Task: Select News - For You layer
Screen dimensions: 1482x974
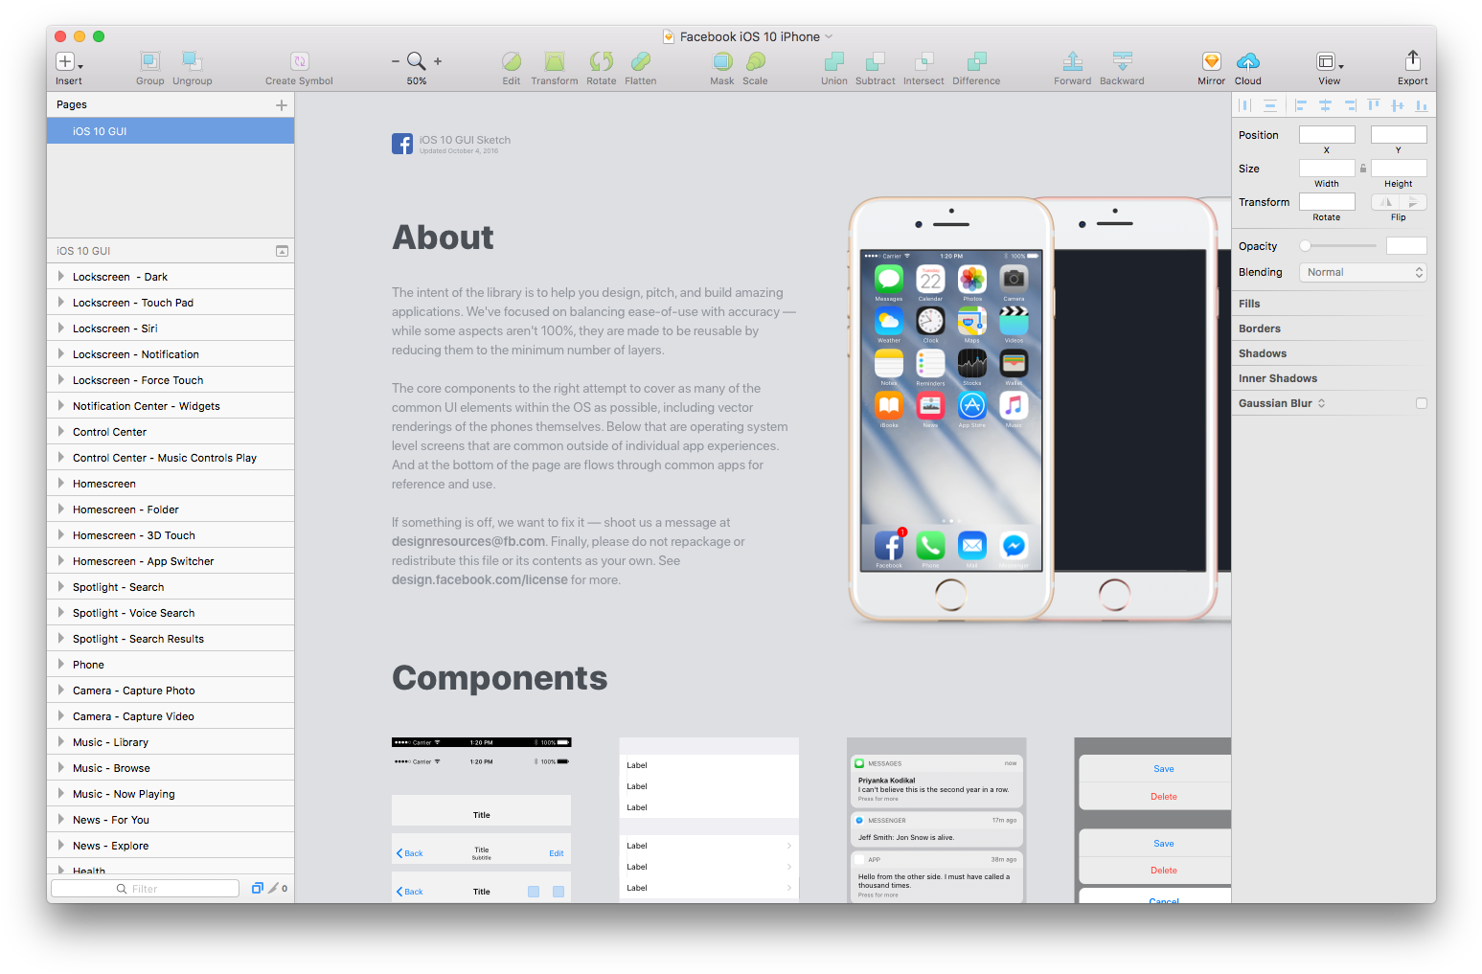Action: (171, 820)
